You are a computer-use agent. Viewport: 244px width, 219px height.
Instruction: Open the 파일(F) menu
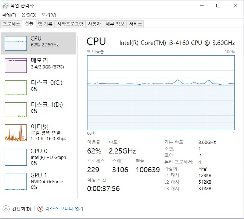pyautogui.click(x=9, y=15)
